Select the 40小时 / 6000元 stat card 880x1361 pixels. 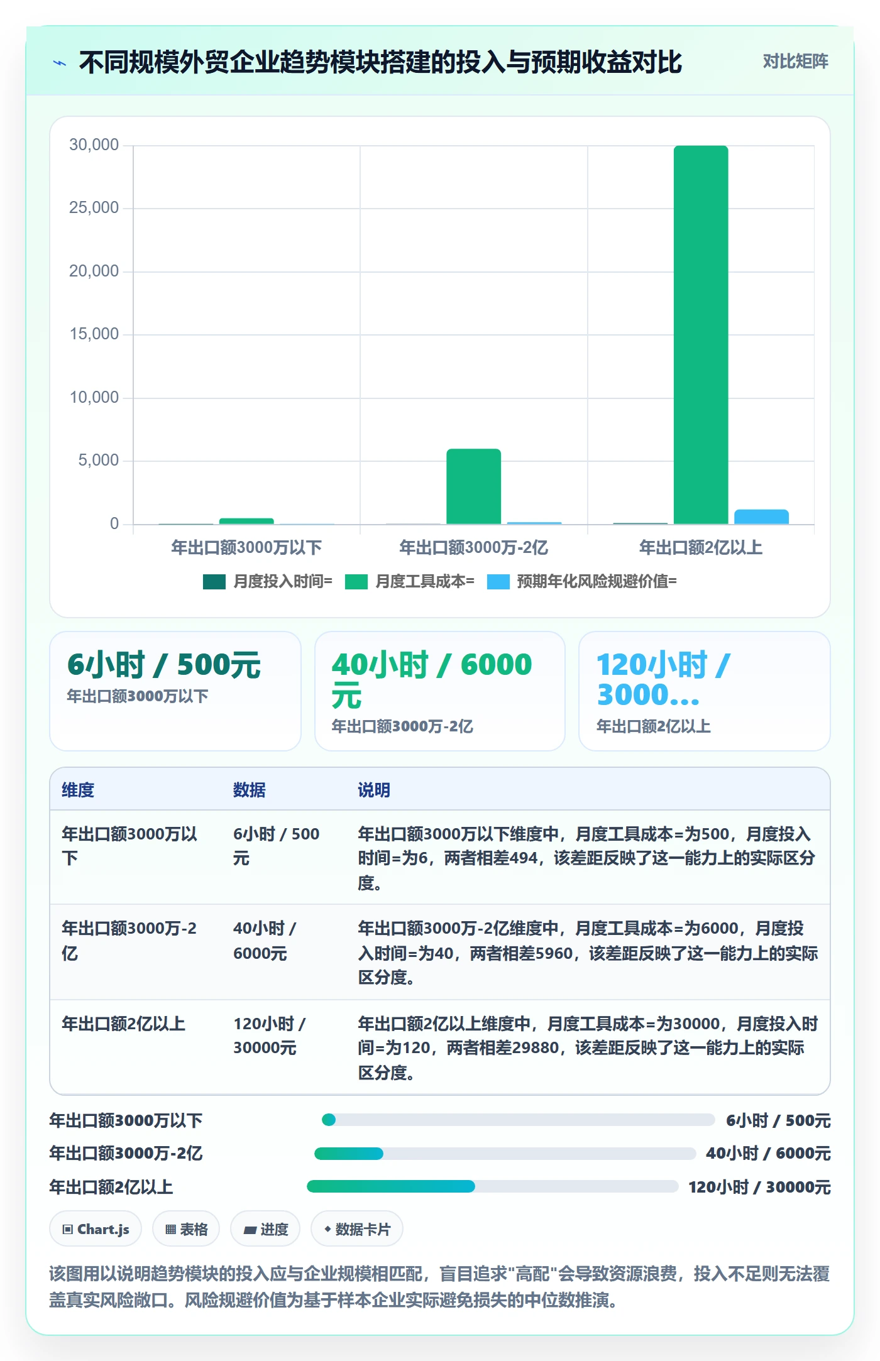[x=440, y=691]
